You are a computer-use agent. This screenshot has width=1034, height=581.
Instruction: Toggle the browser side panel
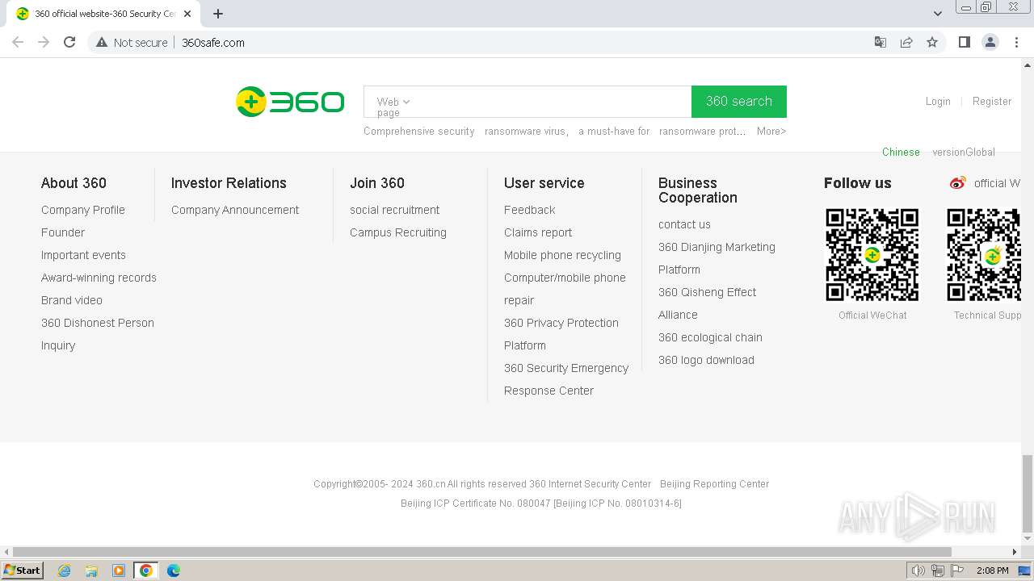coord(964,42)
